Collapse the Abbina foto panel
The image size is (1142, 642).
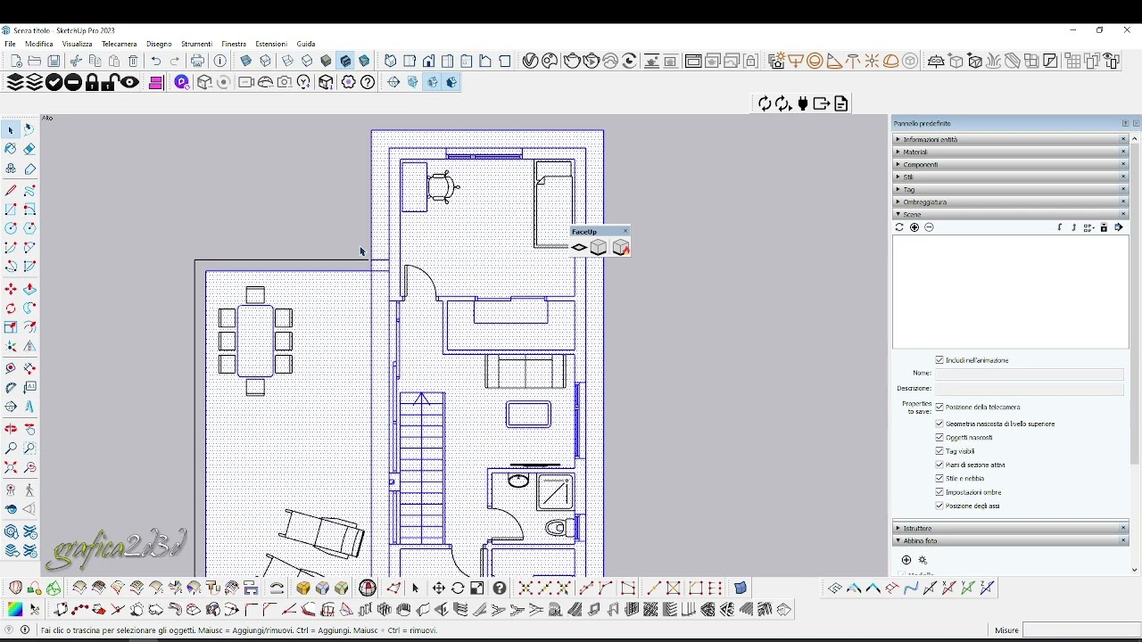[1011, 540]
